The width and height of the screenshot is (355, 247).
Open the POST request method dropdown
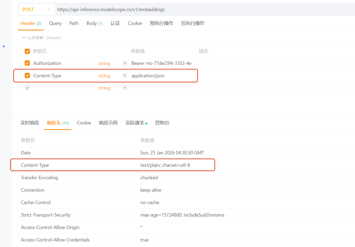point(36,9)
